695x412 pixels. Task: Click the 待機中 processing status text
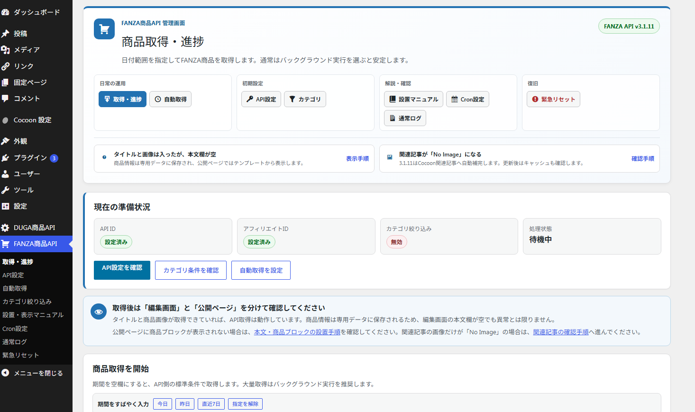click(540, 239)
